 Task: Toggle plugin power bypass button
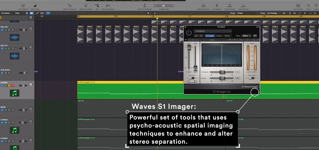(189, 32)
